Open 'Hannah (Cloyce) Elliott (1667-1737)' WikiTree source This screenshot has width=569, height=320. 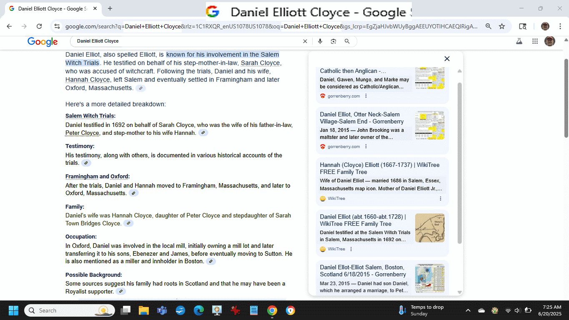coord(380,169)
